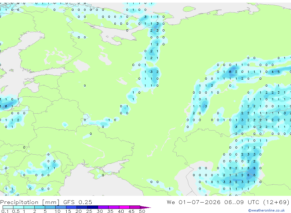Screen dimensions: 291x213
Task: Click the '30' legend scale label
Action: pyautogui.click(x=100, y=211)
